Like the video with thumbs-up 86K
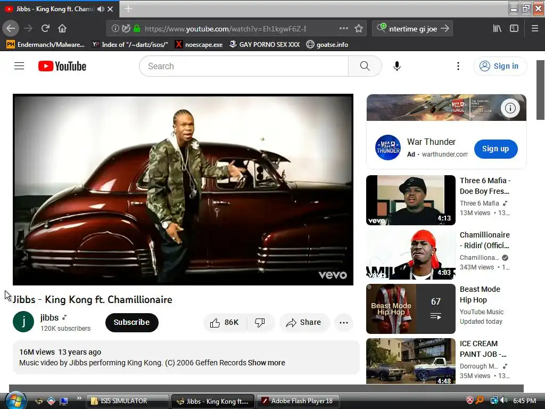 225,323
